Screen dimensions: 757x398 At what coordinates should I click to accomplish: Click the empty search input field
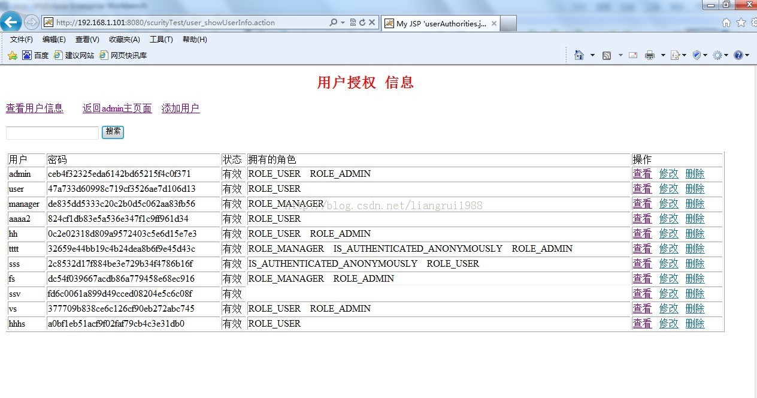52,132
